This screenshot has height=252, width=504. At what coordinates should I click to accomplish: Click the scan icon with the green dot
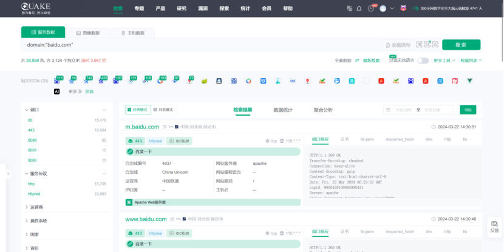[x=427, y=45]
